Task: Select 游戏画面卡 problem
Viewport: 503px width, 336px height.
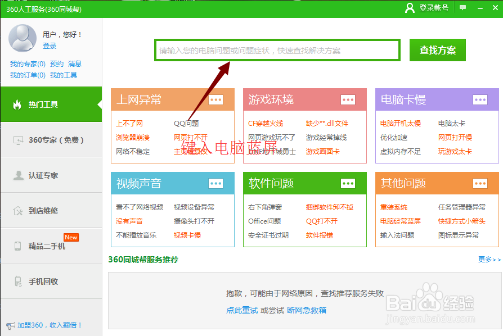Action: click(323, 152)
